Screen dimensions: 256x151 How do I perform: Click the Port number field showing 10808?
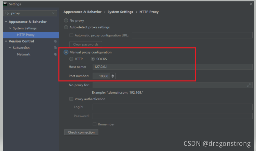pyautogui.click(x=102, y=76)
